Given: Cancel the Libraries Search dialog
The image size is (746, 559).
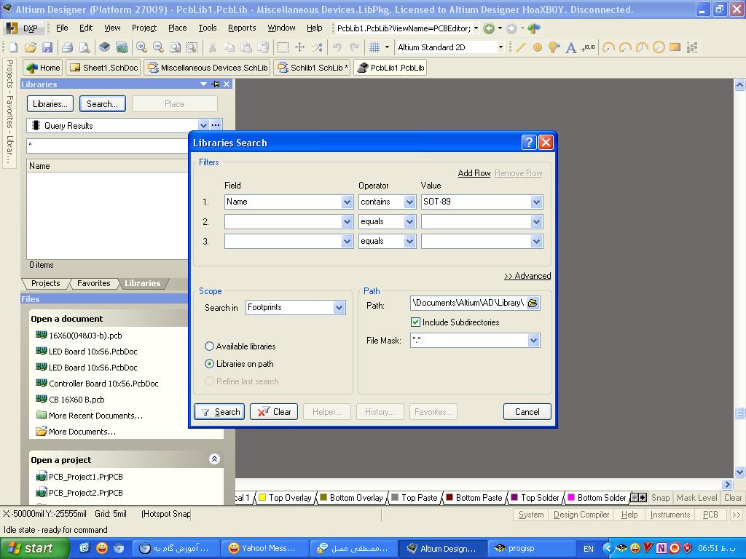Looking at the screenshot, I should click(x=527, y=412).
